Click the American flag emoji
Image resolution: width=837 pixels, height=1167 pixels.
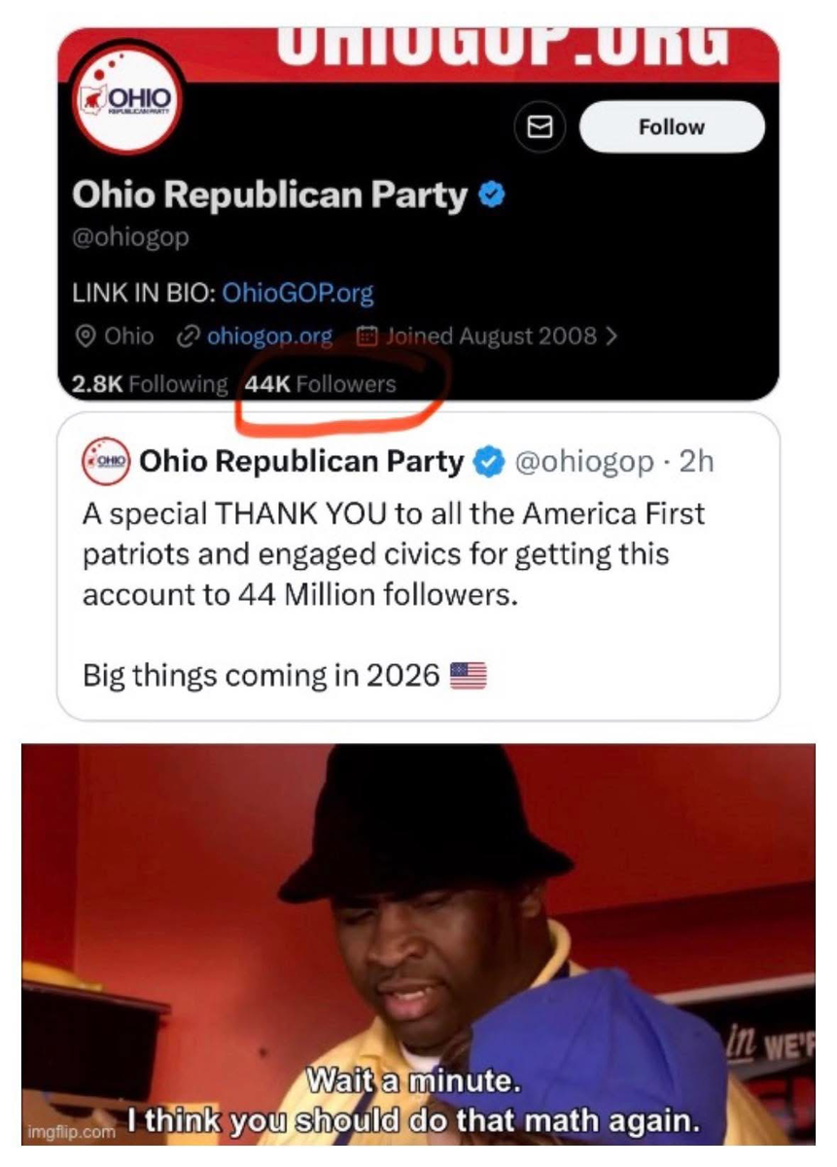(469, 674)
